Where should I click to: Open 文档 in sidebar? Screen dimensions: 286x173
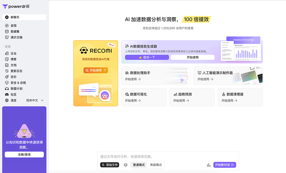(x=24, y=65)
